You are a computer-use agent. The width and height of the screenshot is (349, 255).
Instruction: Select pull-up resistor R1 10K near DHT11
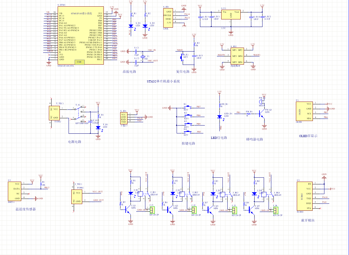(41, 184)
